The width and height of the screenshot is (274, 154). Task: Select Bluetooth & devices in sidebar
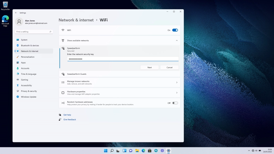(x=30, y=45)
